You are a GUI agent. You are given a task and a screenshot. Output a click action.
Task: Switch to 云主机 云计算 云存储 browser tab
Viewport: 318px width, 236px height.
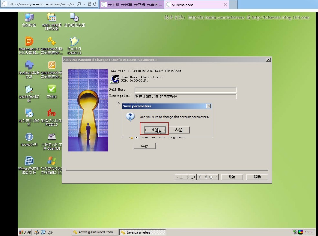coord(132,5)
